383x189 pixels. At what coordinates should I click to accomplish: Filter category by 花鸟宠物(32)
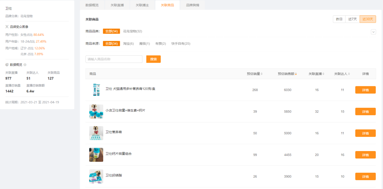133,31
